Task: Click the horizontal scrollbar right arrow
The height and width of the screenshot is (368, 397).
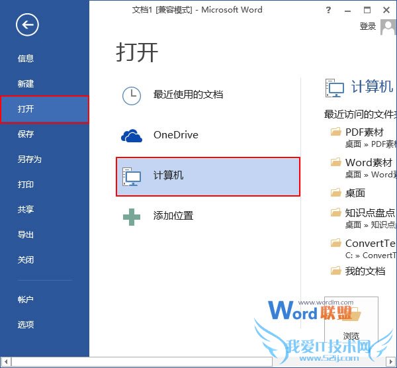Action: [391, 361]
